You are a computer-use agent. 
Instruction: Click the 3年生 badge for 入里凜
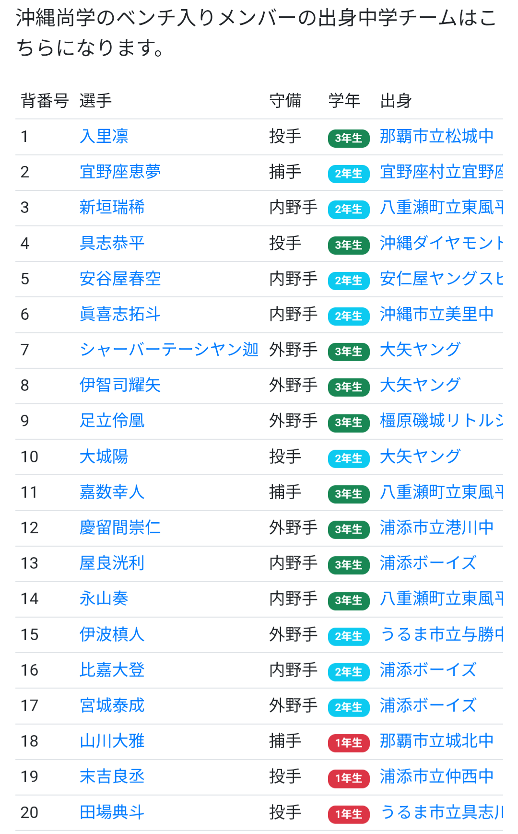[349, 138]
